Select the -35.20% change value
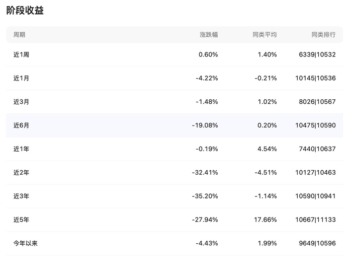The width and height of the screenshot is (352, 274). tap(205, 196)
